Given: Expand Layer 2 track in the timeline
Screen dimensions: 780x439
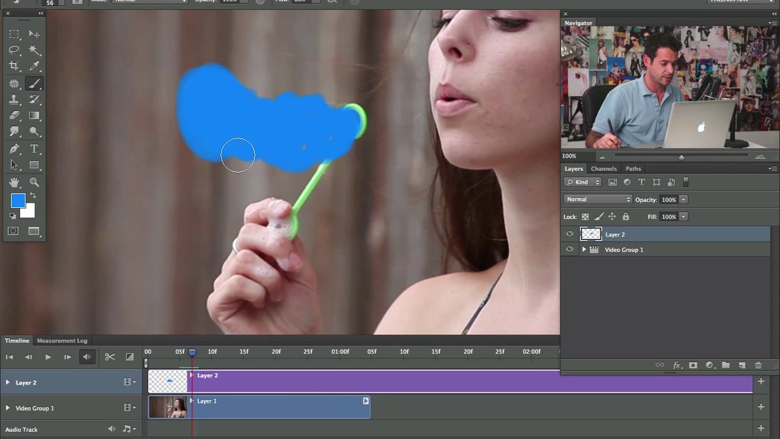Looking at the screenshot, I should (8, 383).
